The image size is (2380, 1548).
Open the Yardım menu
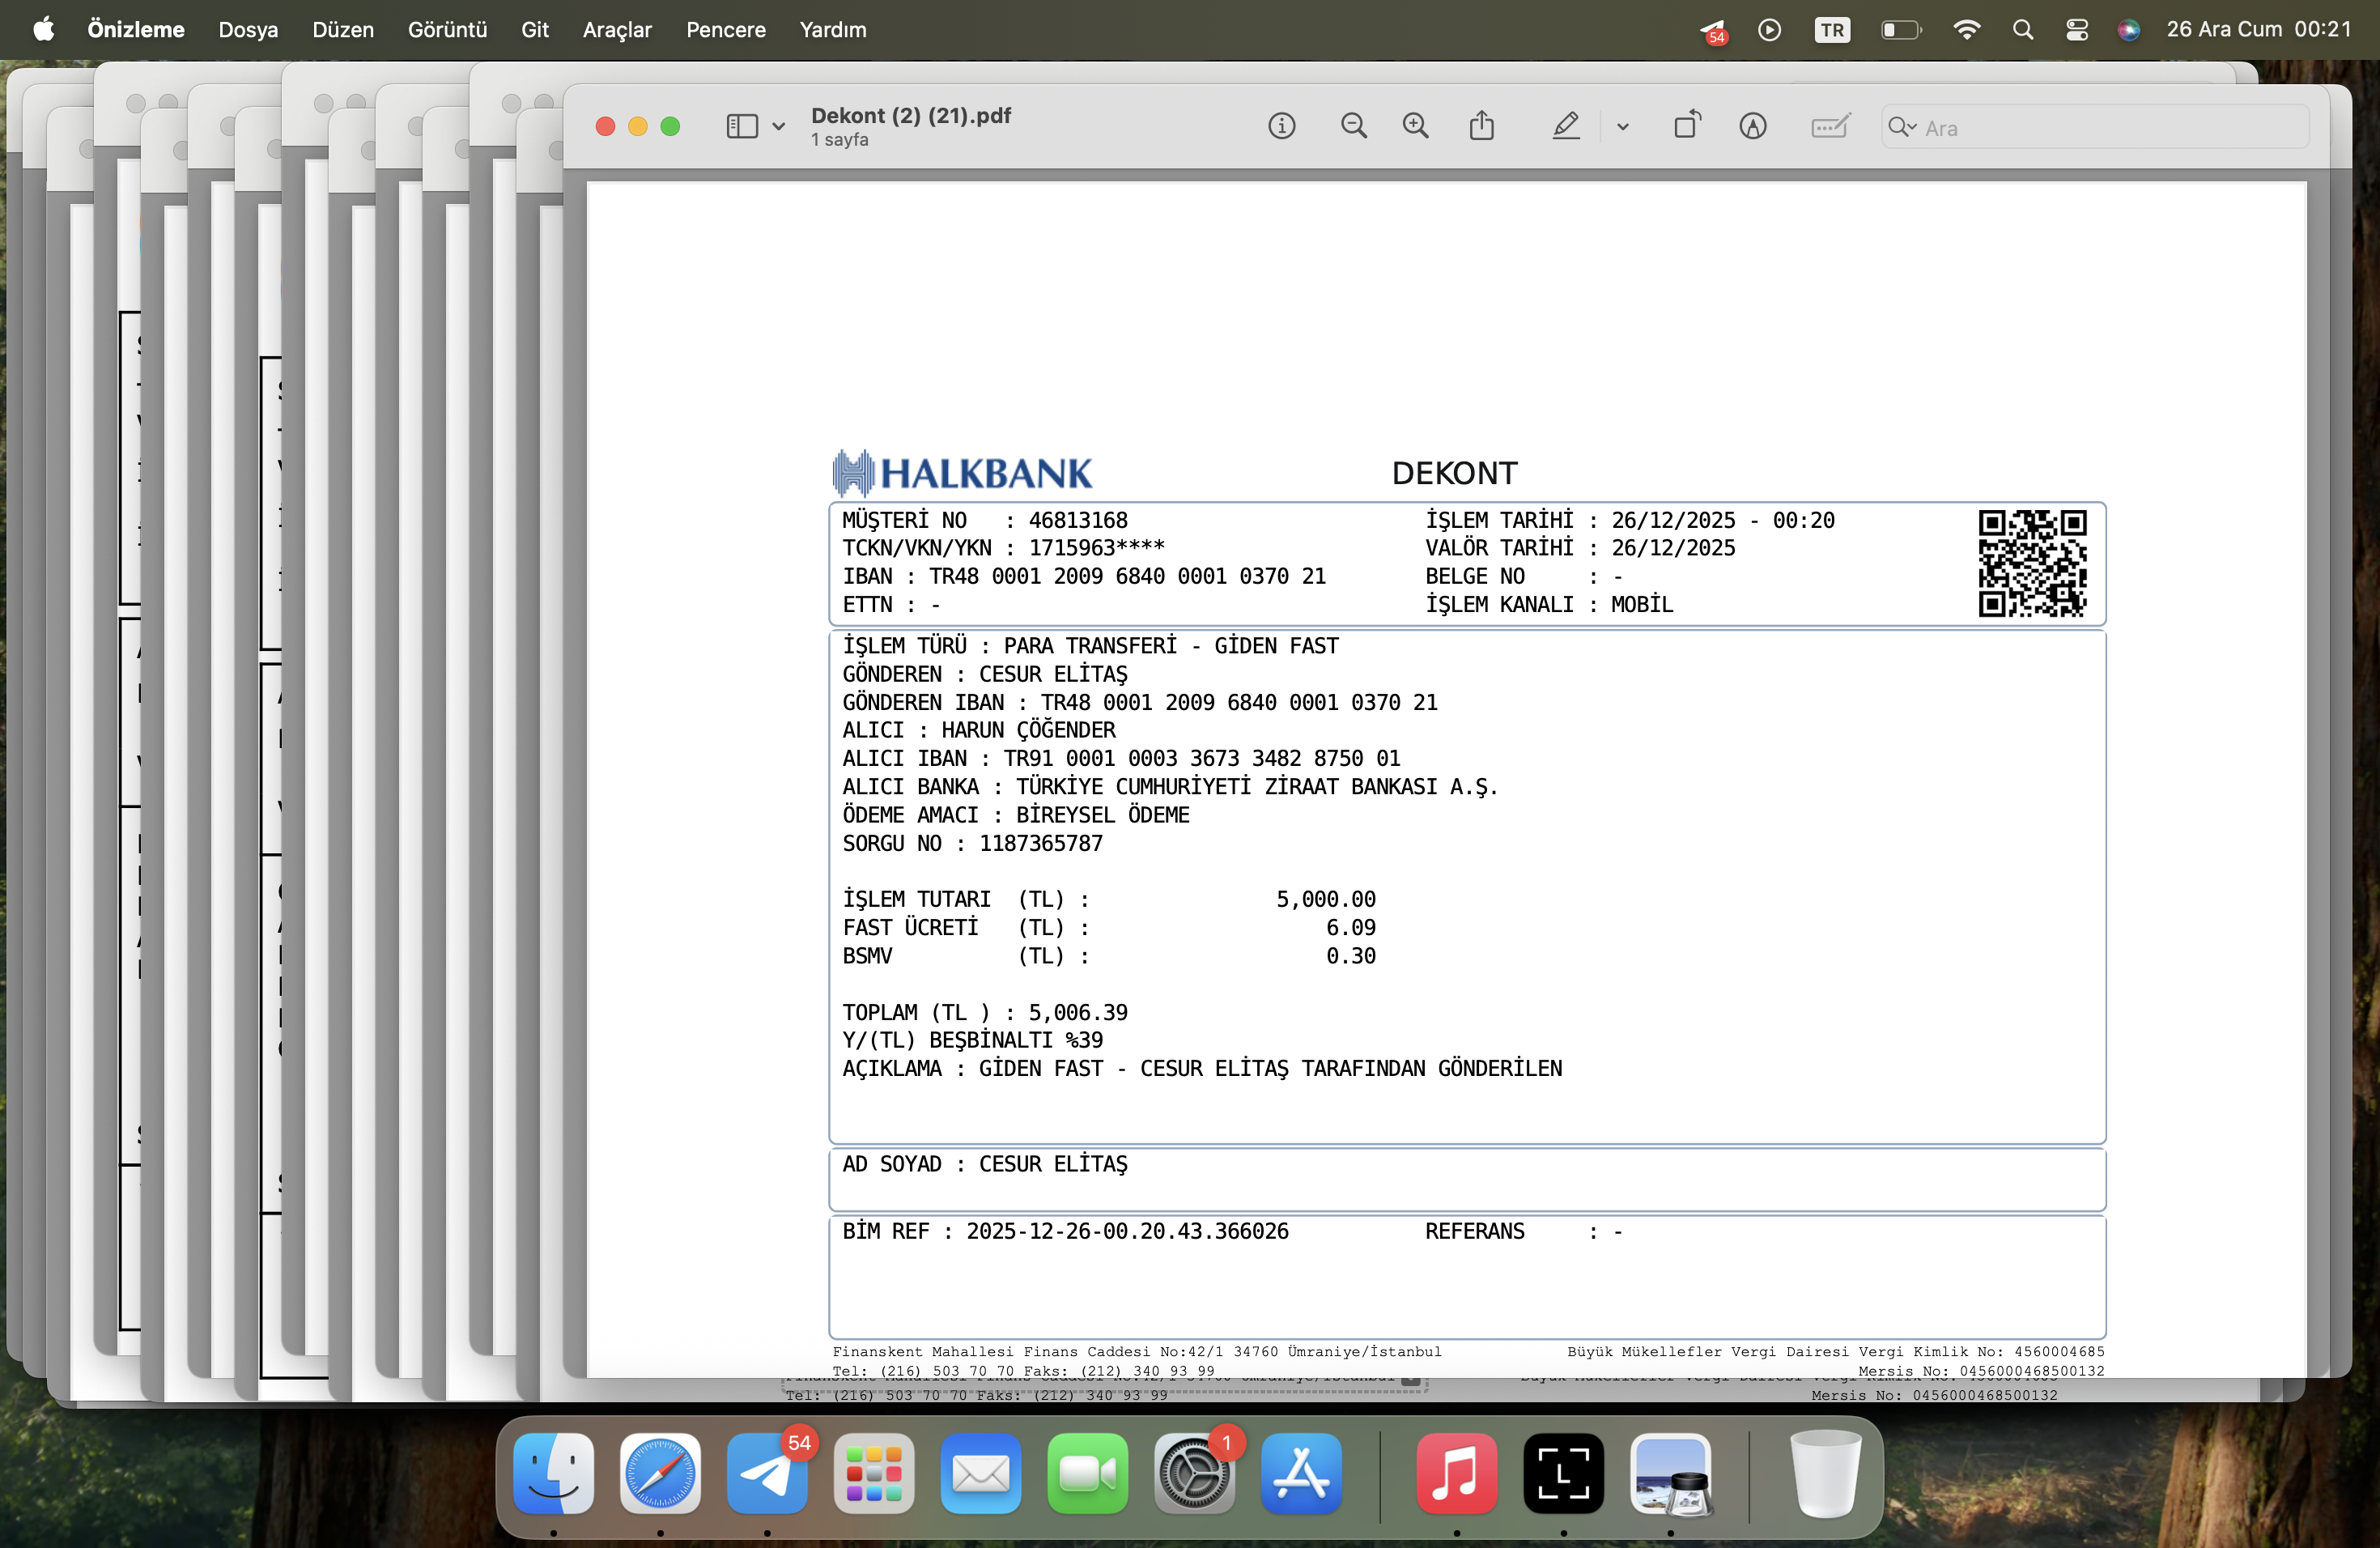[833, 30]
